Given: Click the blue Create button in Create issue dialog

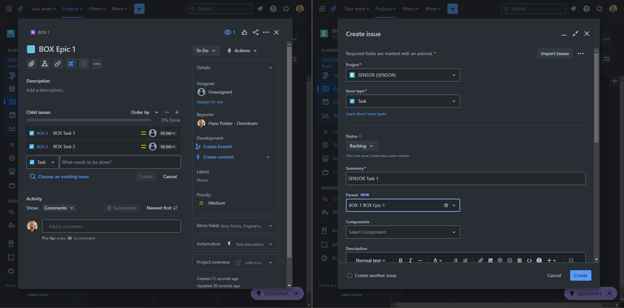Looking at the screenshot, I should click(x=580, y=276).
